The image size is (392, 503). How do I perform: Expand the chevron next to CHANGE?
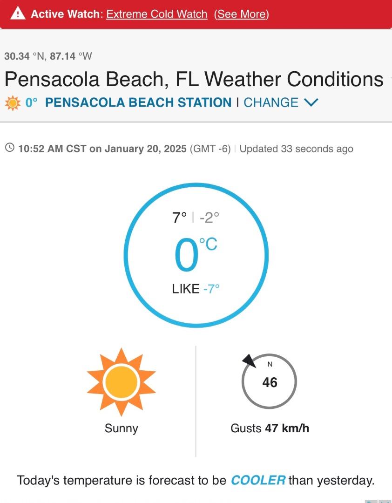311,102
